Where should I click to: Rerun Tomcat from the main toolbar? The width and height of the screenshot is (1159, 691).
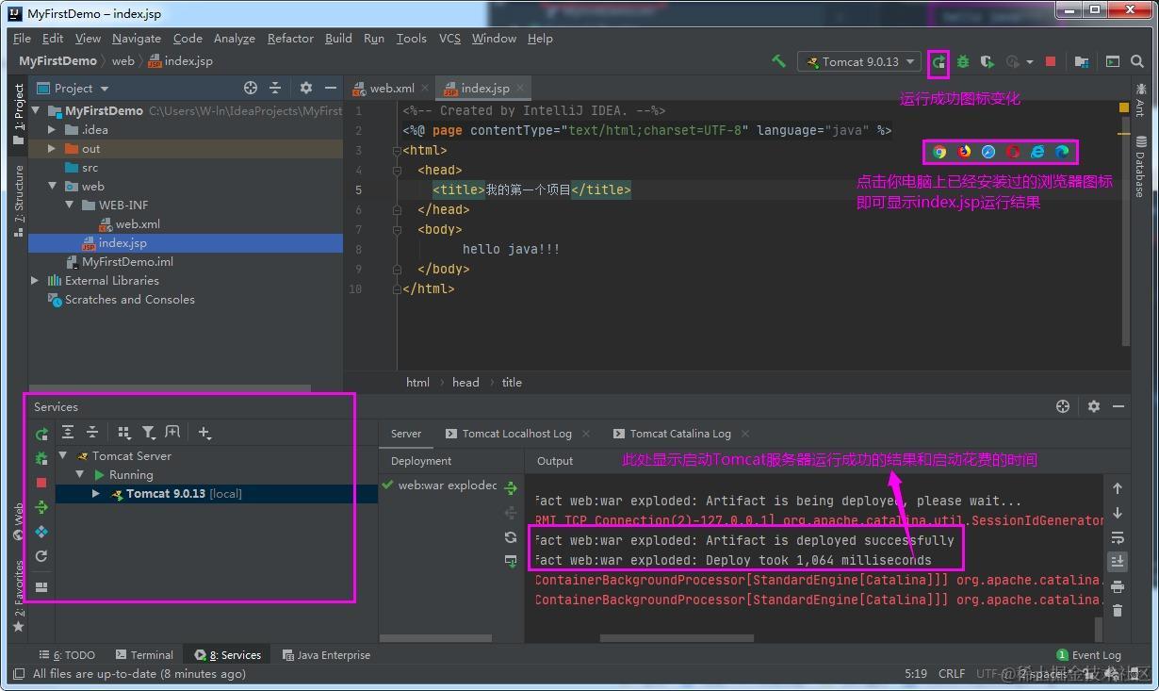coord(939,62)
